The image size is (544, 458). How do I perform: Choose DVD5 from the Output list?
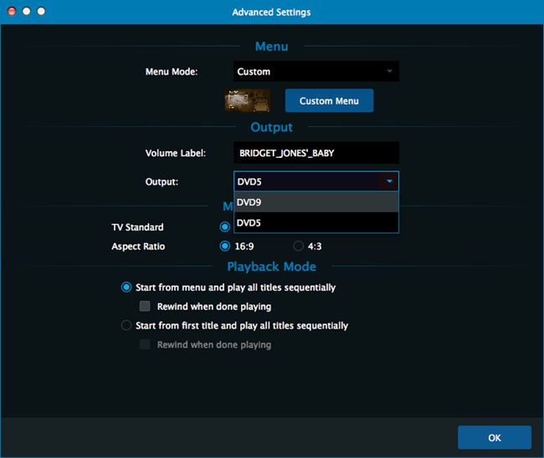tap(316, 222)
